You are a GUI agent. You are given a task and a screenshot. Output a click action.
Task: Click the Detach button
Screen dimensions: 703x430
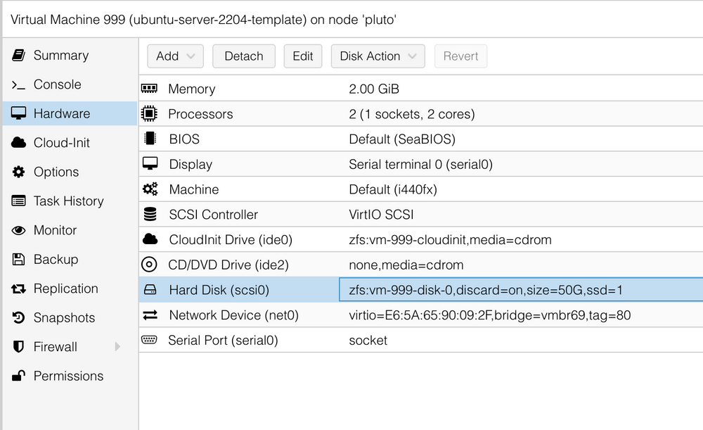point(244,56)
